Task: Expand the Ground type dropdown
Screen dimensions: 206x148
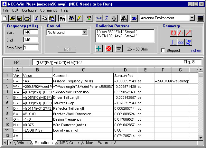Action: (x=84, y=32)
